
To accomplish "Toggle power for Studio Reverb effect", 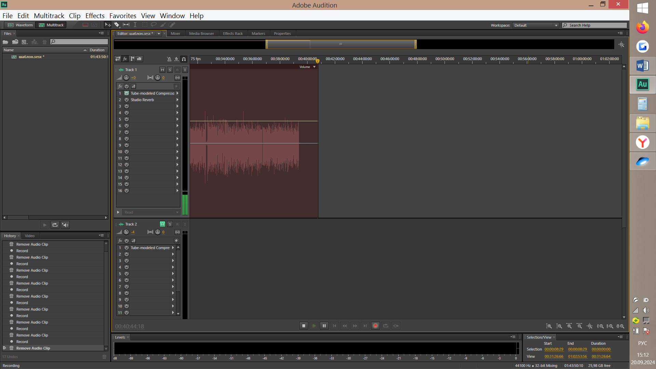I will pos(127,100).
